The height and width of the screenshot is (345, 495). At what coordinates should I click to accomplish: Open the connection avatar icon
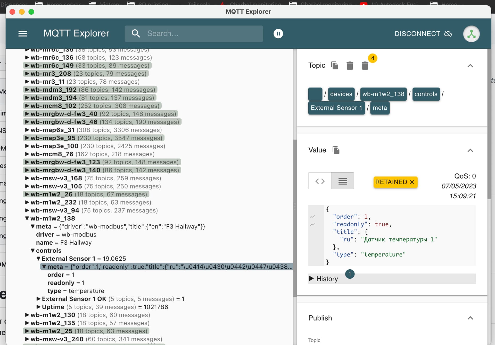(471, 34)
